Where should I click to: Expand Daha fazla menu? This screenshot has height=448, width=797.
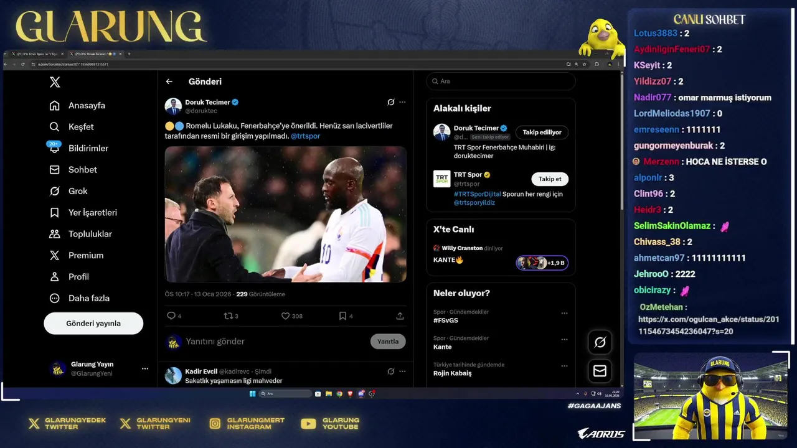[79, 298]
